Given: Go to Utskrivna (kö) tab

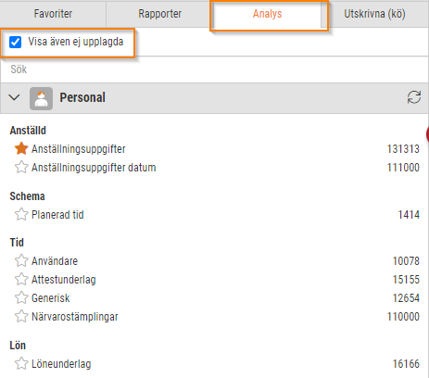Looking at the screenshot, I should tap(374, 14).
